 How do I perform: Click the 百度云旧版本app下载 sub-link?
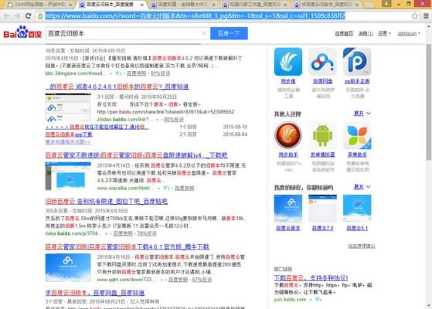[69, 134]
